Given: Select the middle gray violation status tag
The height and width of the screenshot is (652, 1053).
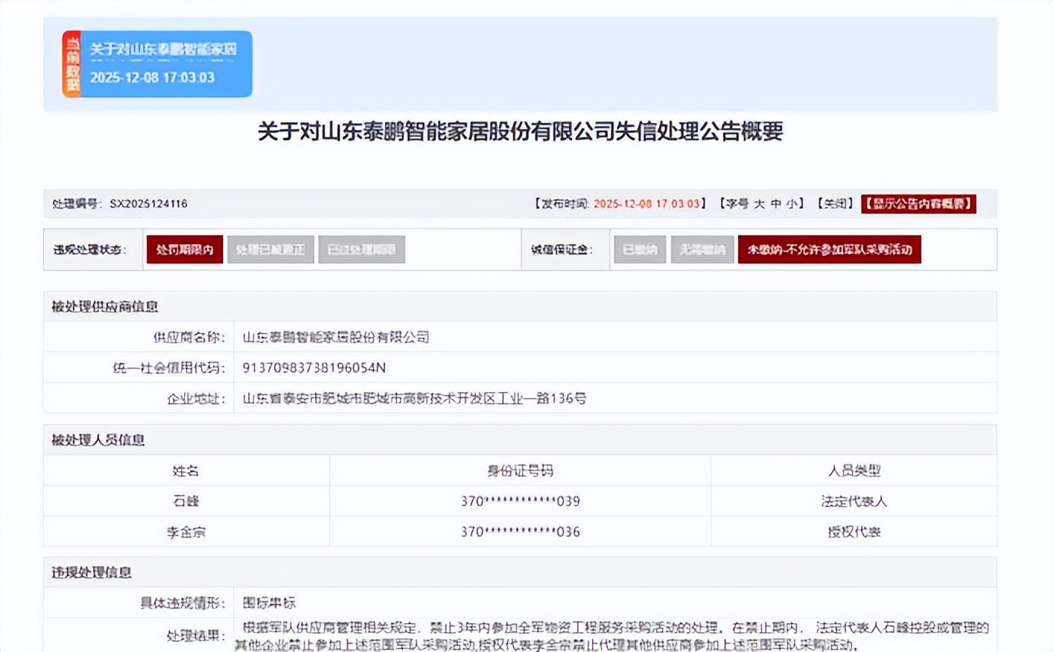Looking at the screenshot, I should (x=270, y=249).
